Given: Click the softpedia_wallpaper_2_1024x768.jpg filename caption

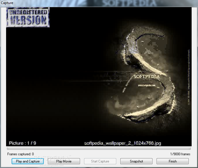Looking at the screenshot, I should [123, 143].
